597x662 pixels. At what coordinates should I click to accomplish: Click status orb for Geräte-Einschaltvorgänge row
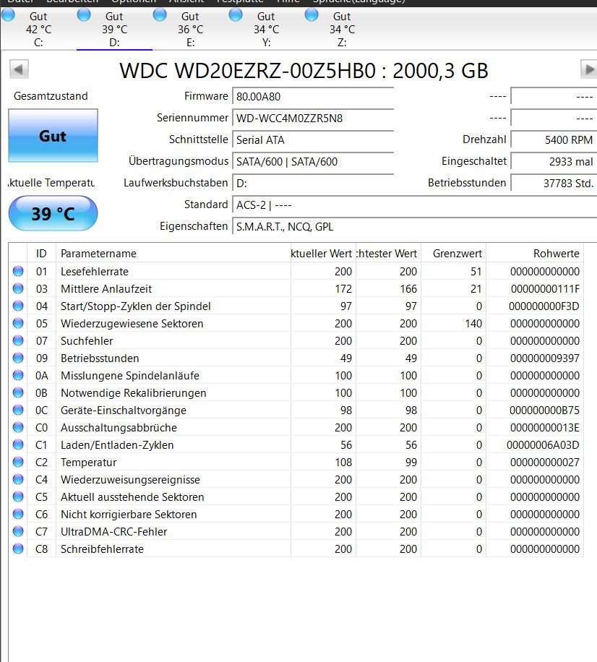point(18,410)
